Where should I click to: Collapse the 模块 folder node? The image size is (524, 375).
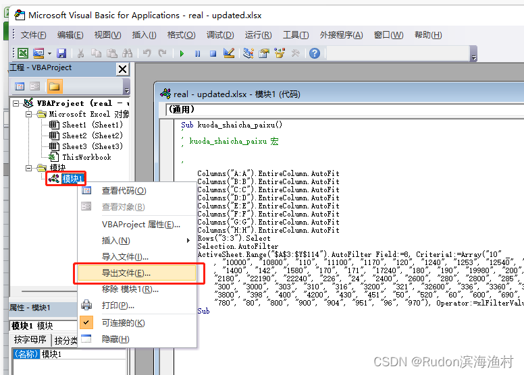coord(29,168)
